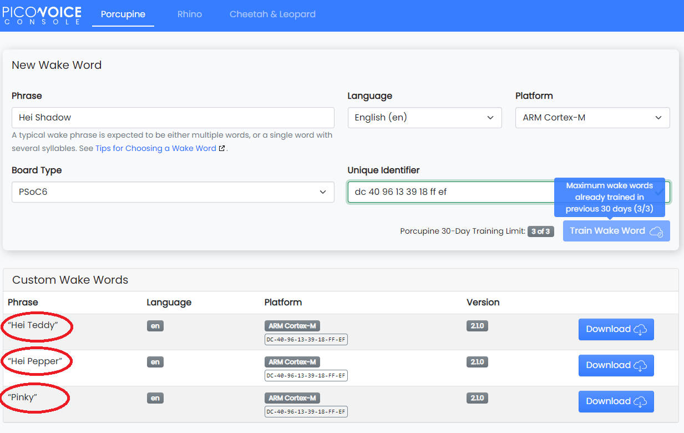
Task: Select the "Hei Teddy" phrase text
Action: 33,325
